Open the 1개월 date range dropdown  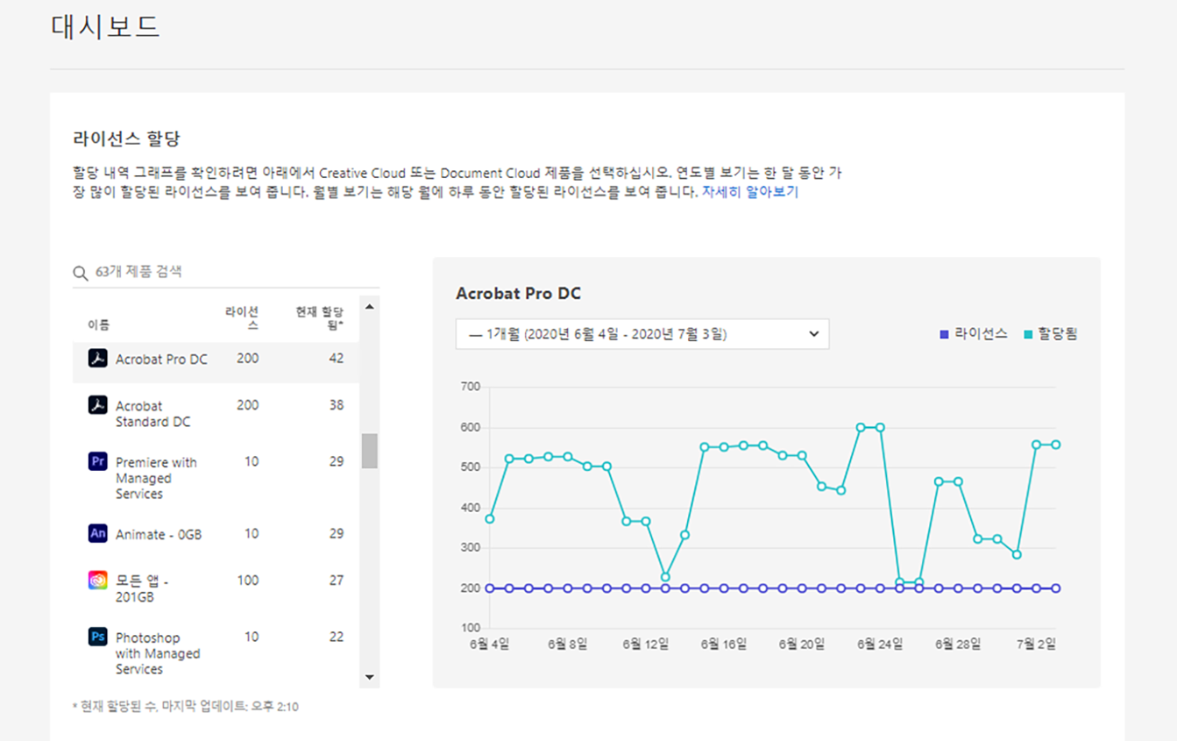tap(642, 334)
